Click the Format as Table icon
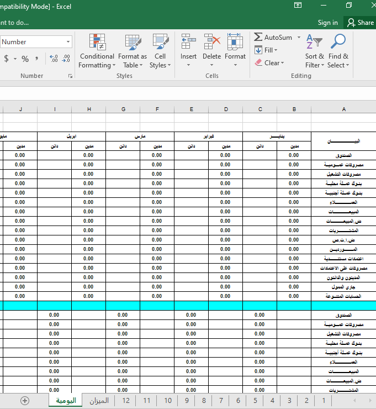Screen dimensions: 376x409 coord(133,43)
